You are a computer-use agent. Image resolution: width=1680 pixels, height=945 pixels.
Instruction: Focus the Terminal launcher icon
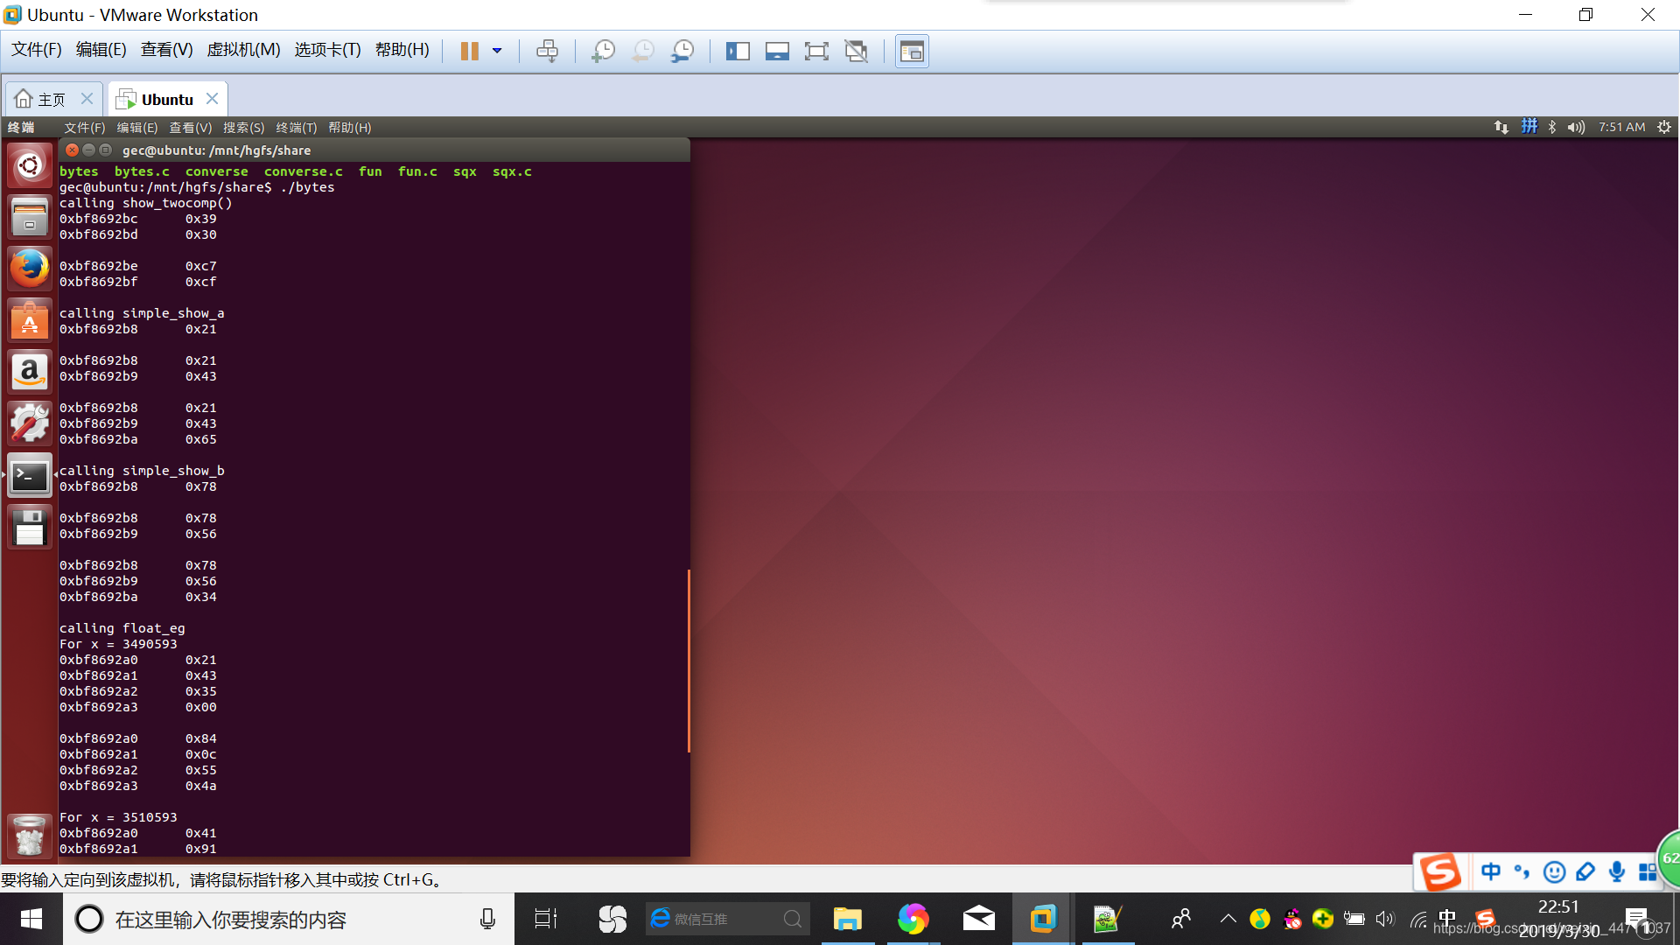pyautogui.click(x=29, y=475)
